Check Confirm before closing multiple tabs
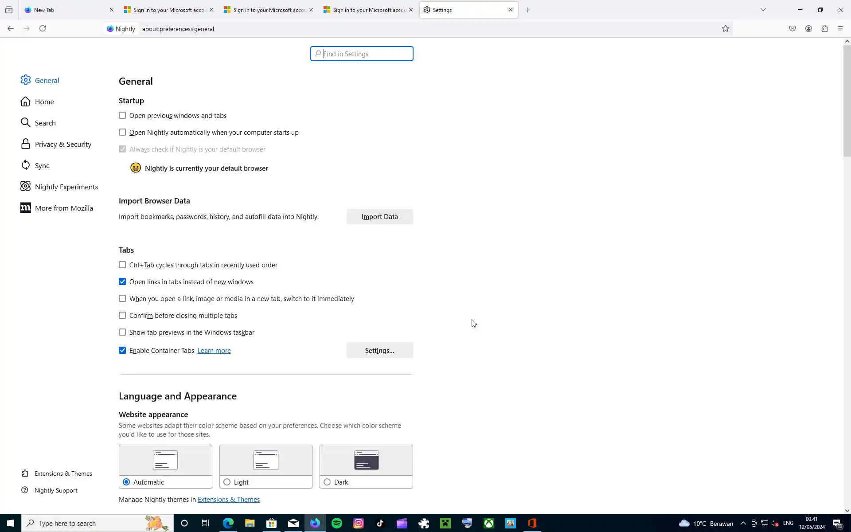The width and height of the screenshot is (851, 532). [122, 316]
